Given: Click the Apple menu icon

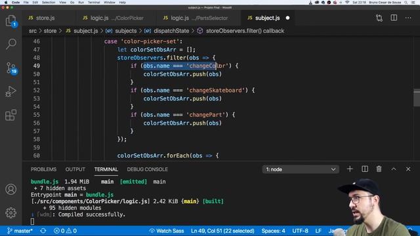Looking at the screenshot, I should click(x=6, y=2).
